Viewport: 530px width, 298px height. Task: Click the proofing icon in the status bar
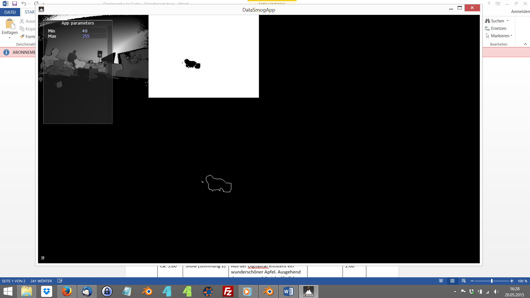point(60,281)
